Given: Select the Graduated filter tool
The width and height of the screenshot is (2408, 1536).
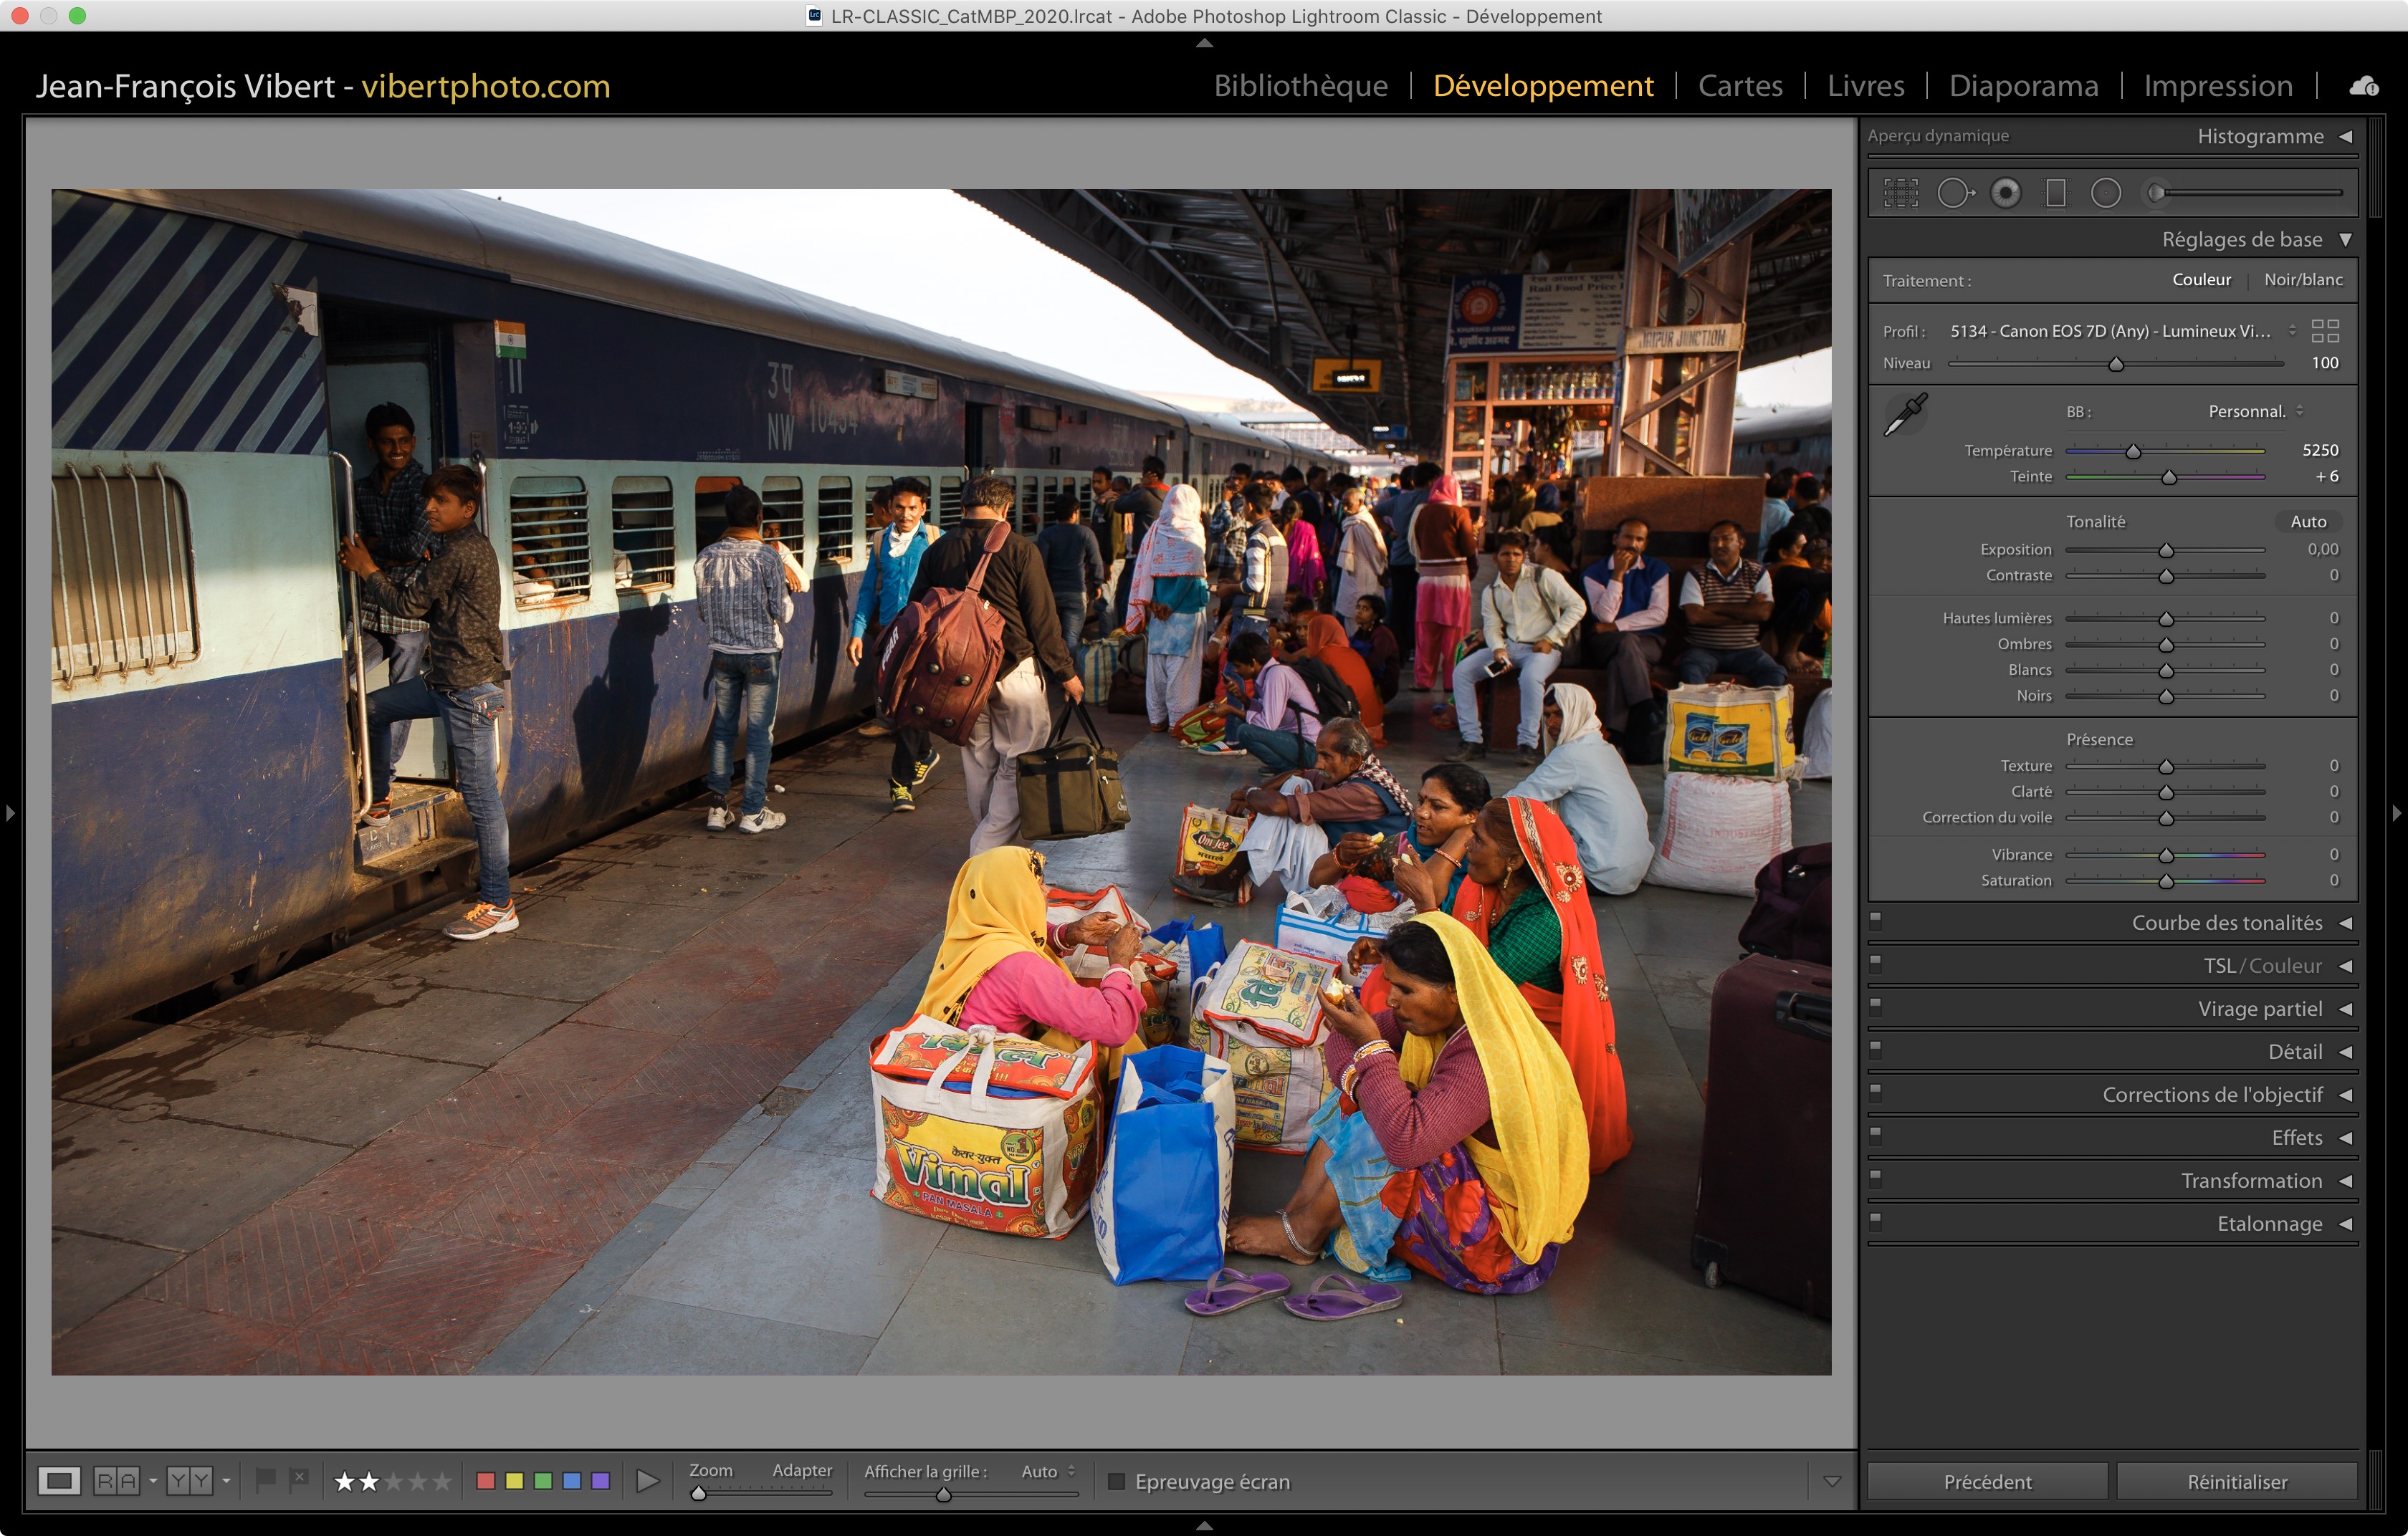Looking at the screenshot, I should coord(2056,193).
